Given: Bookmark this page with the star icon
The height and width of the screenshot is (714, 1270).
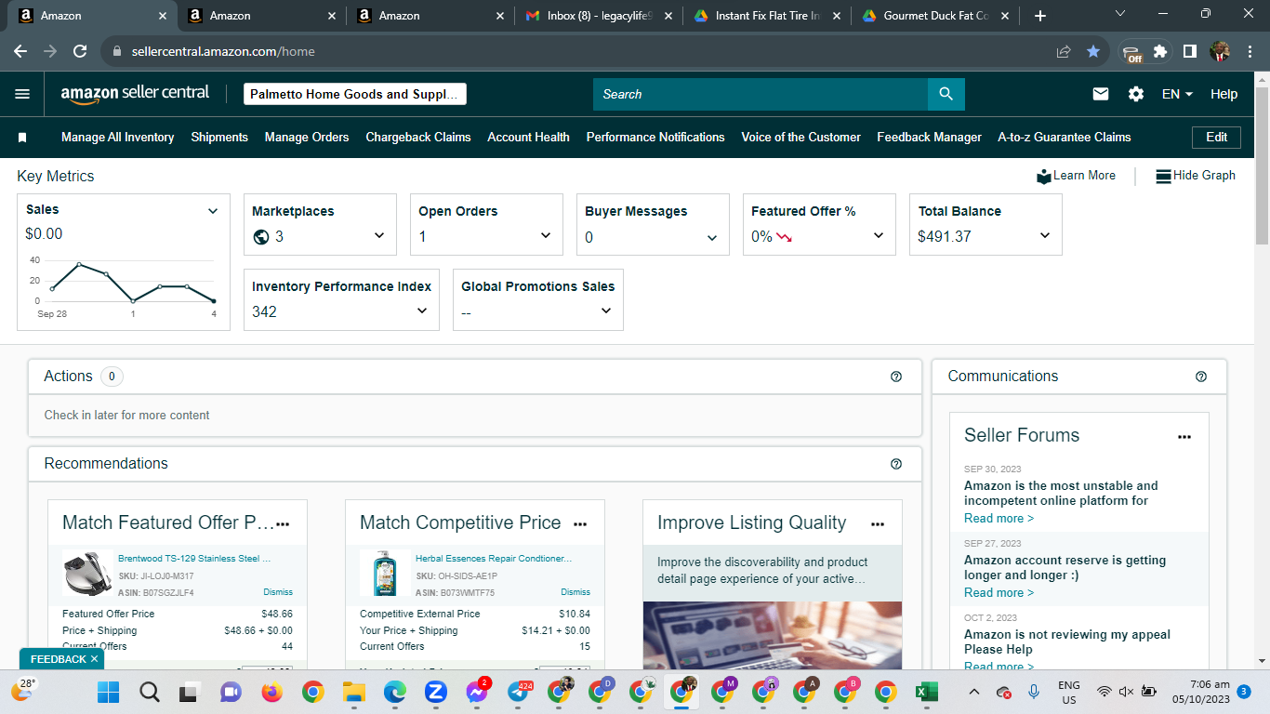Looking at the screenshot, I should tap(1093, 51).
